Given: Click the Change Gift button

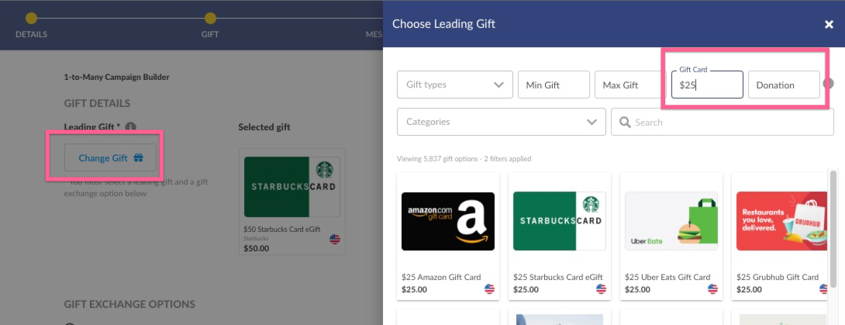Looking at the screenshot, I should [x=111, y=158].
